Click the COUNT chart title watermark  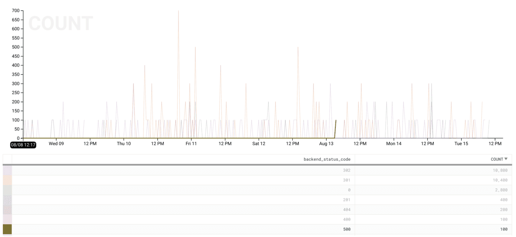pyautogui.click(x=61, y=24)
